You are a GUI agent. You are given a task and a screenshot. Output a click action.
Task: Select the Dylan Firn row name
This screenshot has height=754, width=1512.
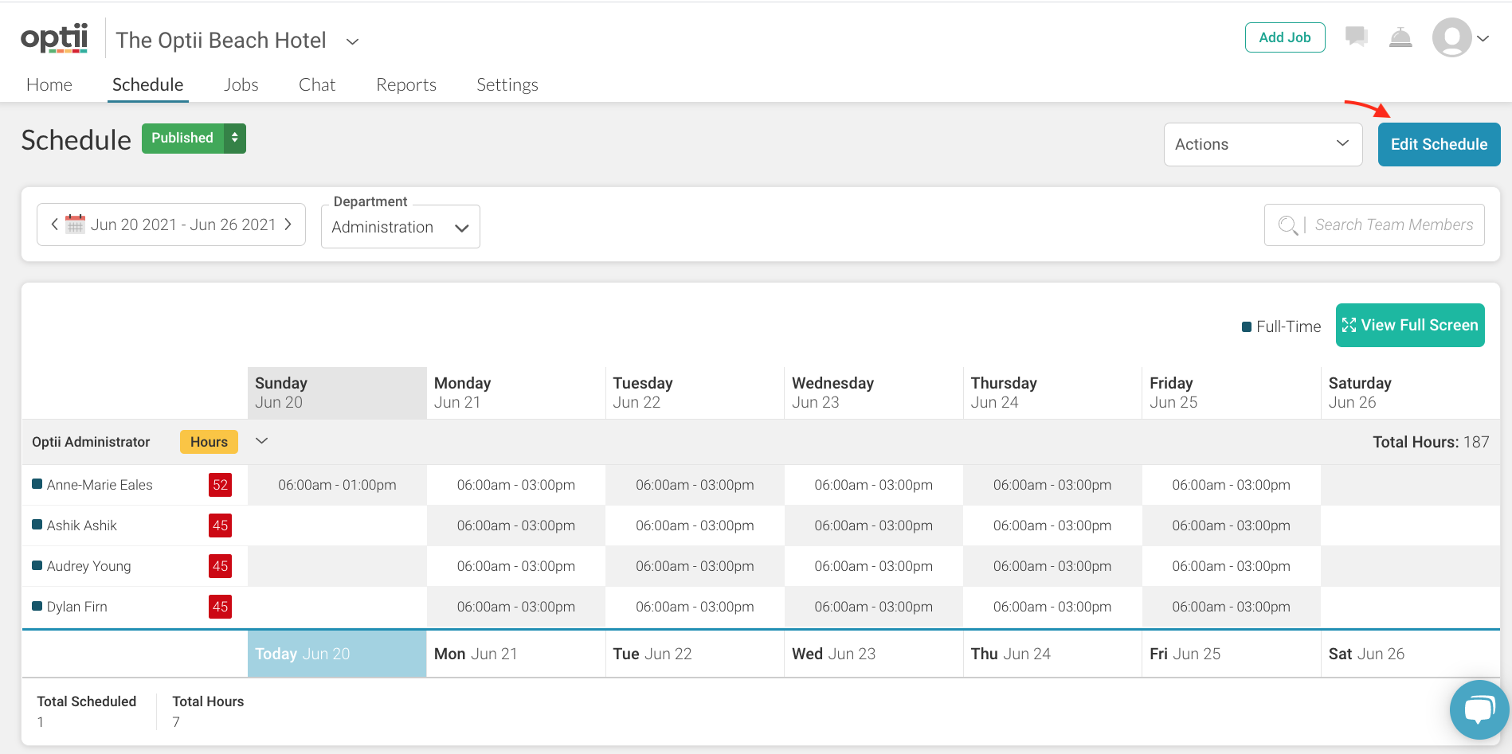click(77, 607)
